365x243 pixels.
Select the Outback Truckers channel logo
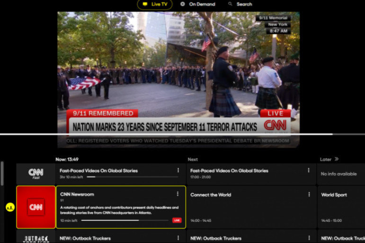[x=36, y=238]
